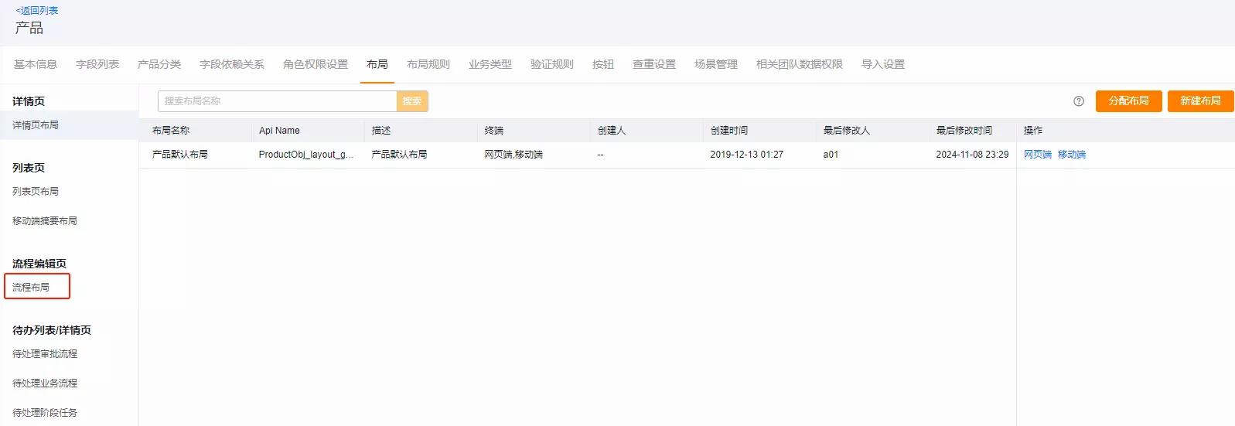The width and height of the screenshot is (1235, 426).
Task: Click the 网页端,移动端 cell under 终端
Action: tap(513, 155)
